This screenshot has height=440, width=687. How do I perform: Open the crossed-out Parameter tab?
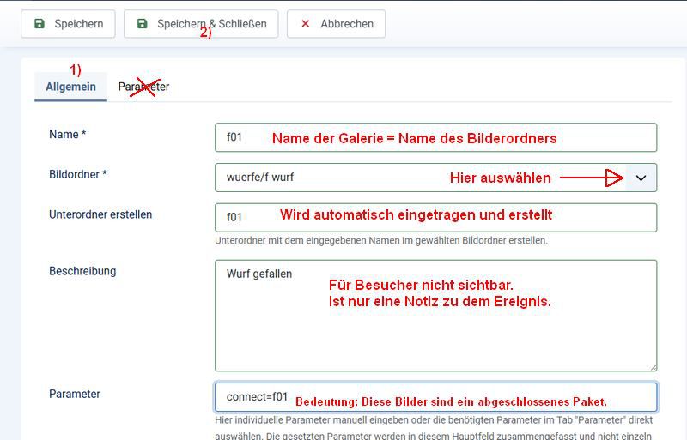143,87
